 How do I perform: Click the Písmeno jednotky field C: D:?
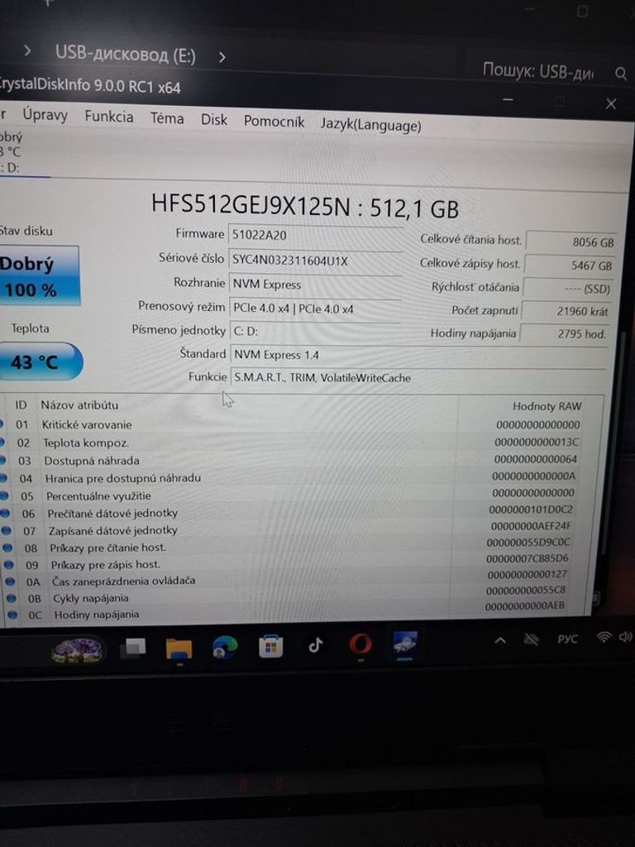tap(315, 331)
